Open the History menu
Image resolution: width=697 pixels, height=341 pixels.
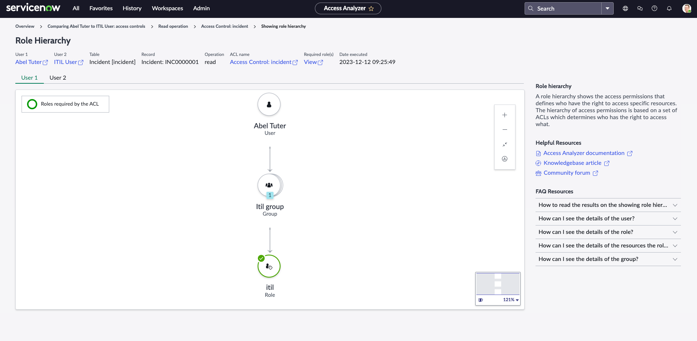(132, 8)
